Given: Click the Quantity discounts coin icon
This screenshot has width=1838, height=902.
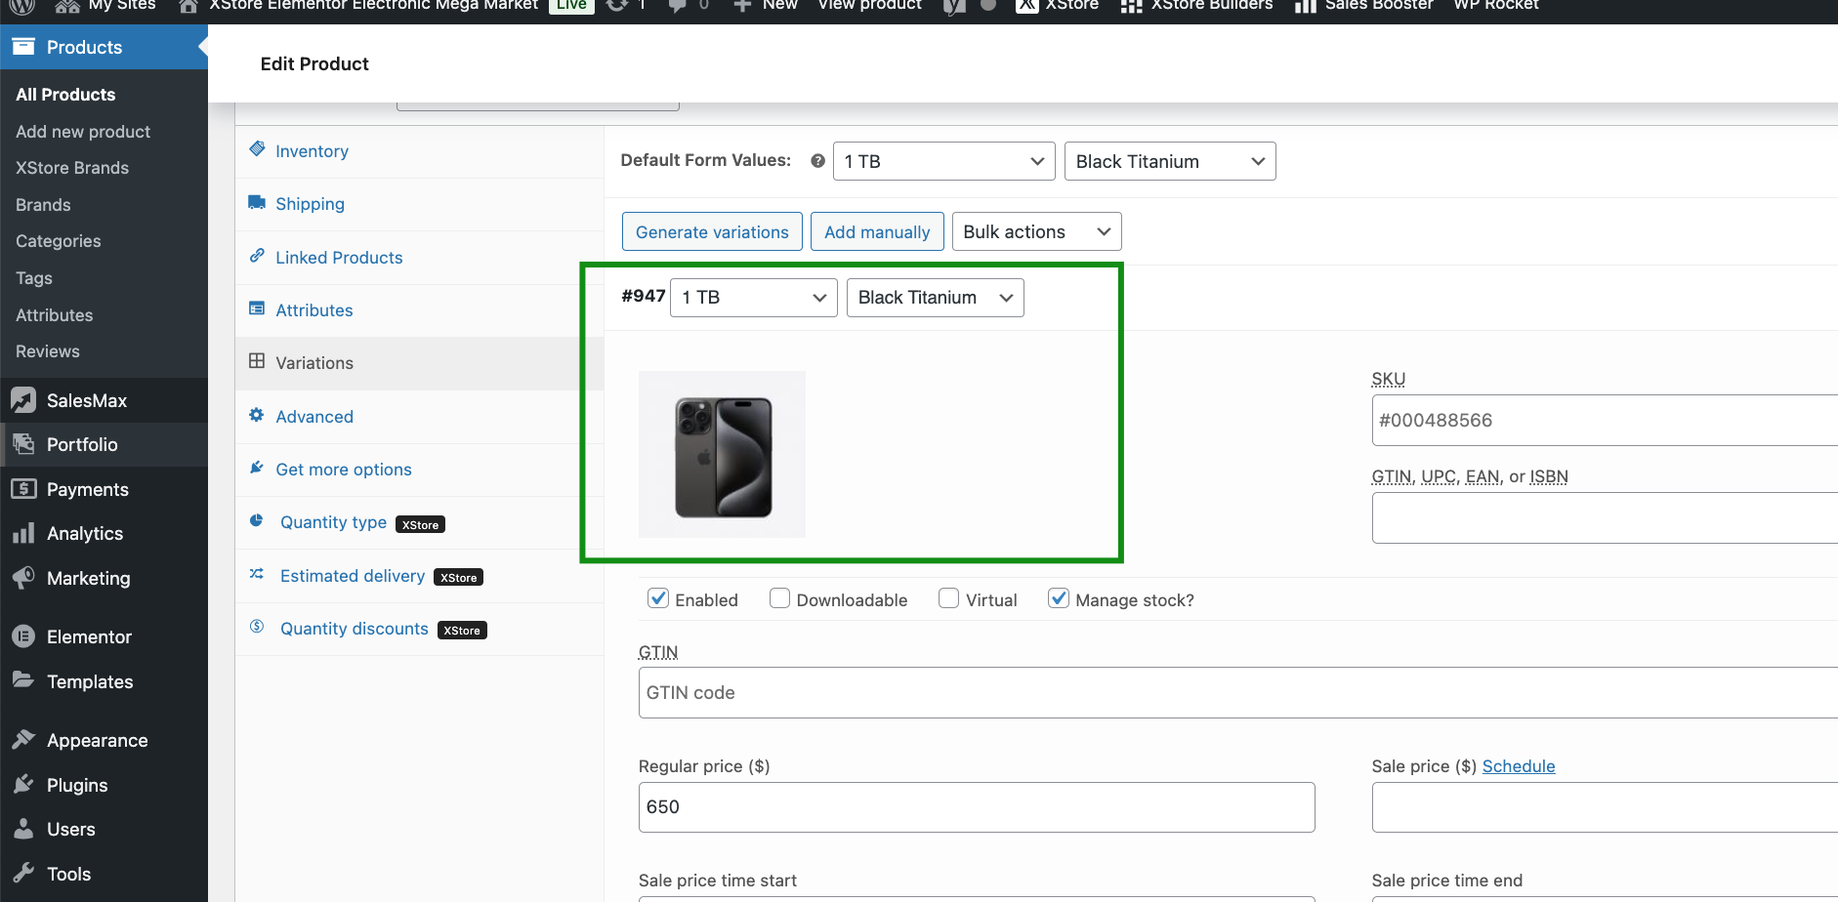Looking at the screenshot, I should click(257, 627).
